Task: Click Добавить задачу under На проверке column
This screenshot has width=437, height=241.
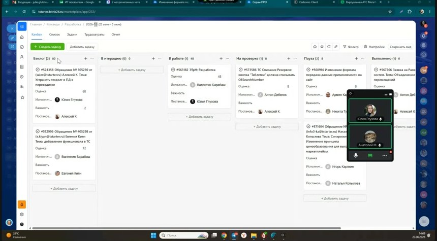Action: pyautogui.click(x=267, y=127)
